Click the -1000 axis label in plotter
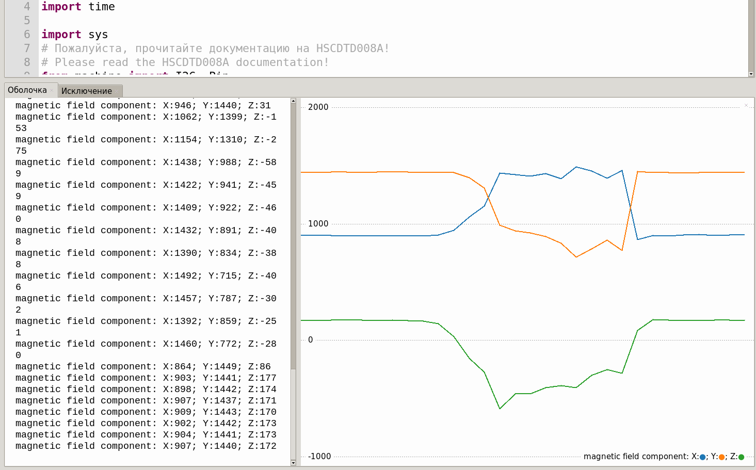Viewport: 756px width, 470px height. click(319, 457)
